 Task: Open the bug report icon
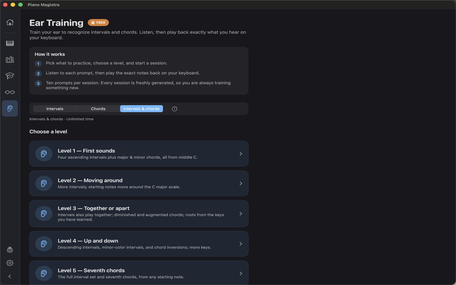[10, 250]
